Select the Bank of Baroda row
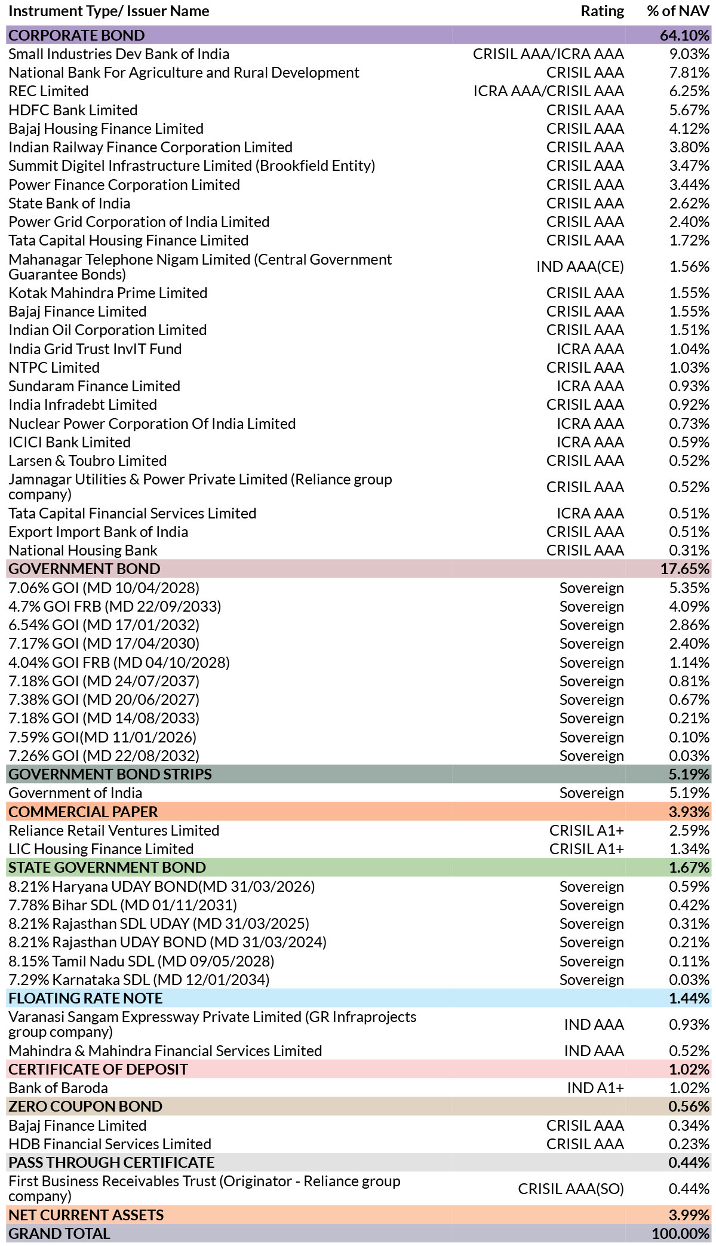This screenshot has height=1246, width=716. 358,1088
